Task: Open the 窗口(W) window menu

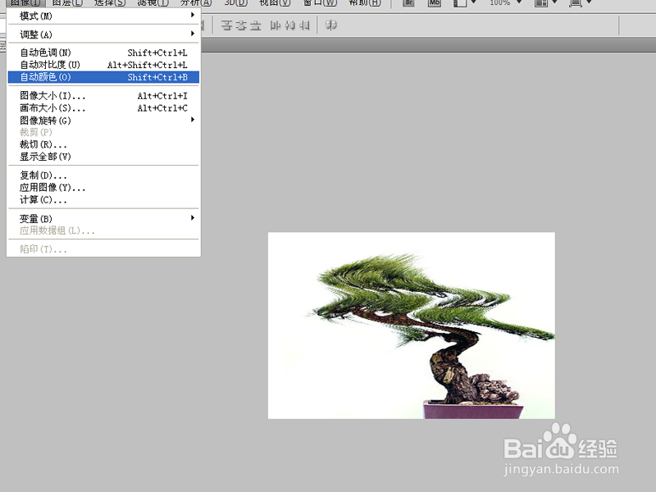Action: click(320, 2)
